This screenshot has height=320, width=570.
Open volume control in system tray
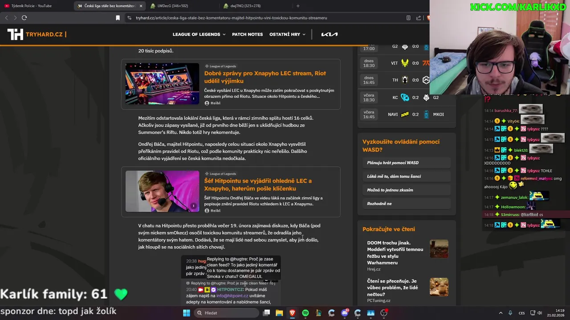point(539,313)
